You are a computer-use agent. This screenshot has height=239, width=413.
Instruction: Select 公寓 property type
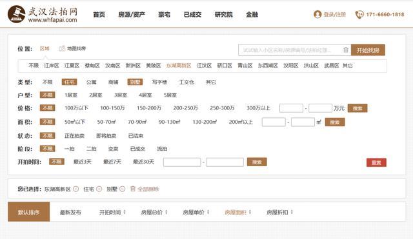point(92,82)
